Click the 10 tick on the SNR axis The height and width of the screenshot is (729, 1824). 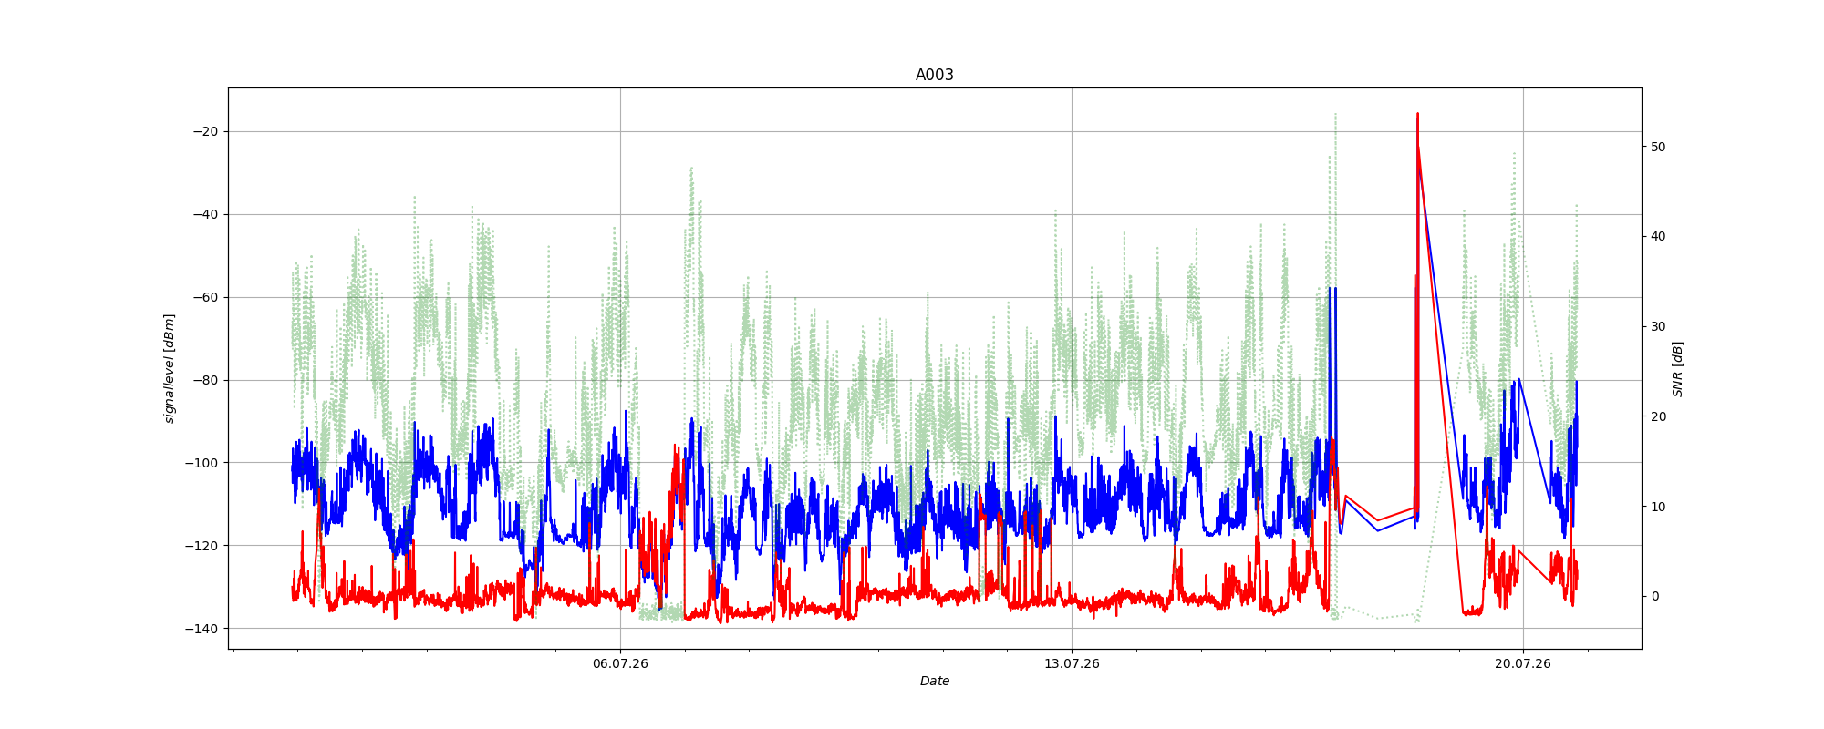click(1658, 507)
